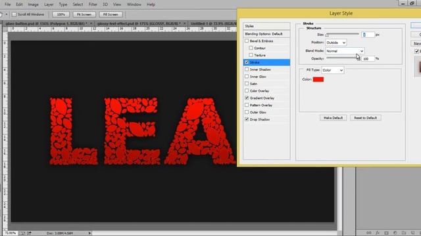The width and height of the screenshot is (421, 236).
Task: Click the Opacity percent input field
Action: [368, 58]
